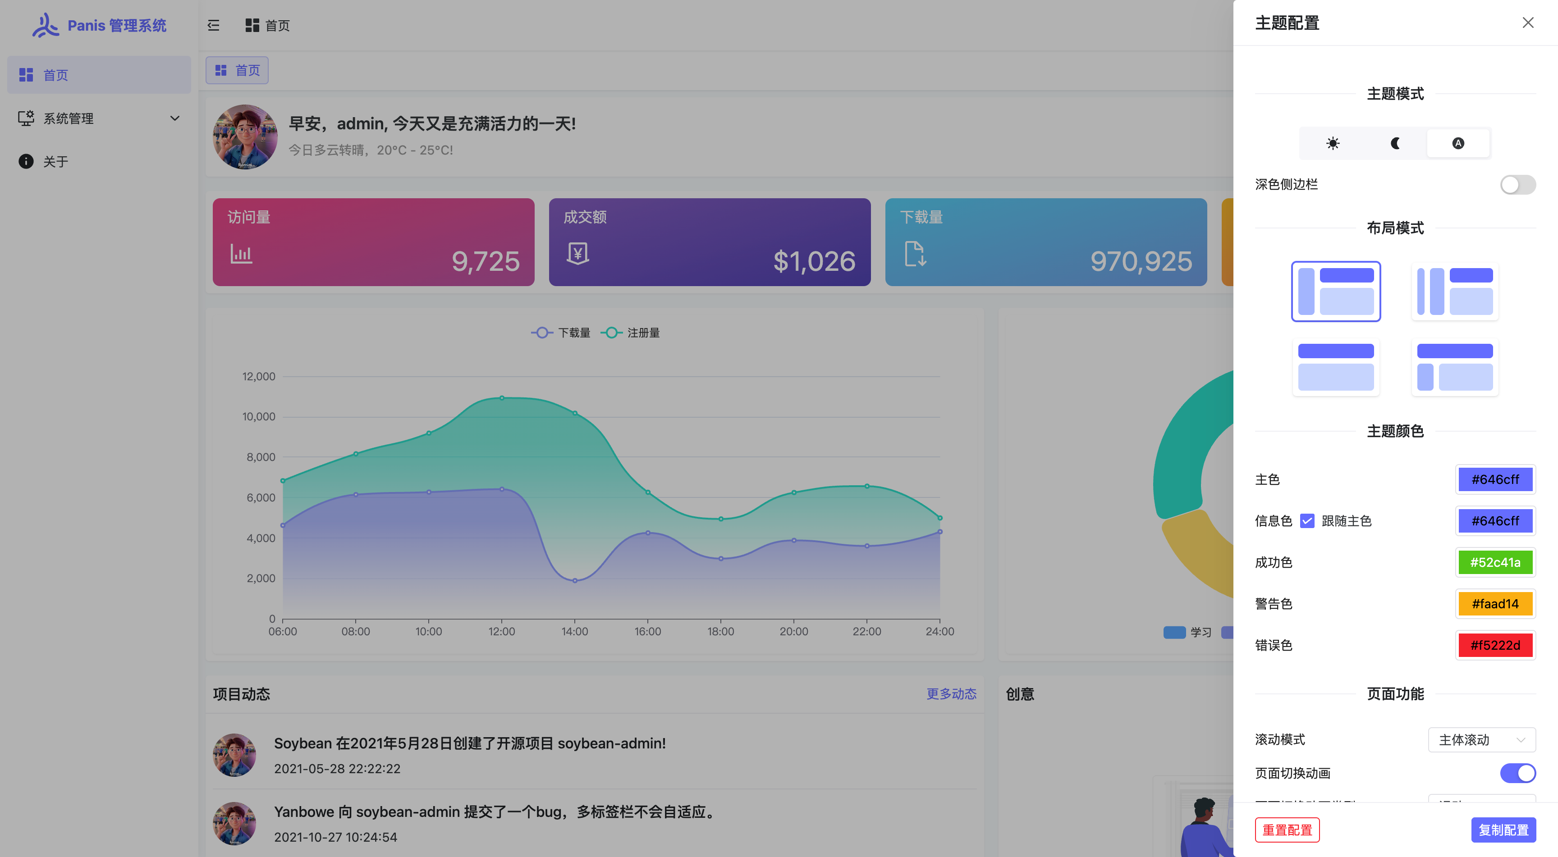Open the 滚动模式 dropdown
This screenshot has width=1558, height=857.
pyautogui.click(x=1481, y=740)
